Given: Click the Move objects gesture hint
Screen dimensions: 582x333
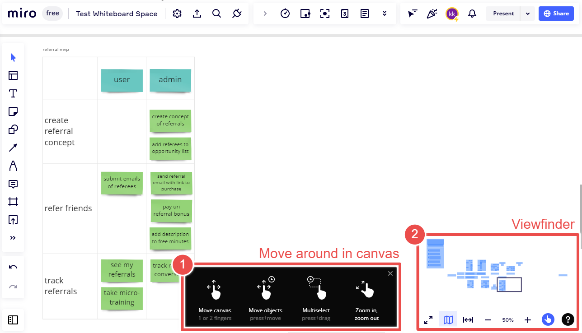Looking at the screenshot, I should [x=265, y=300].
